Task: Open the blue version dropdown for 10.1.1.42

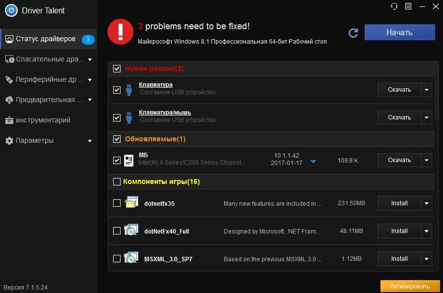Action: [313, 162]
